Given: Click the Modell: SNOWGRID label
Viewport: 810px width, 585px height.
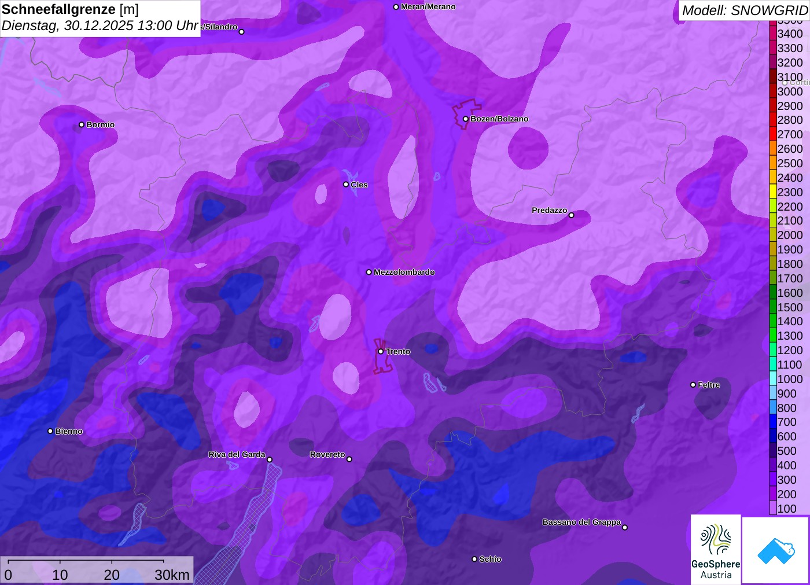Looking at the screenshot, I should point(744,10).
